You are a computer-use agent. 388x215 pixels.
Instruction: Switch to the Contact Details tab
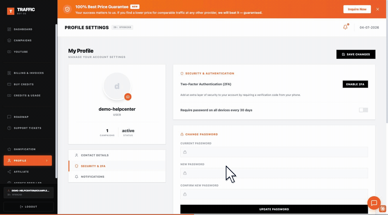(x=117, y=155)
